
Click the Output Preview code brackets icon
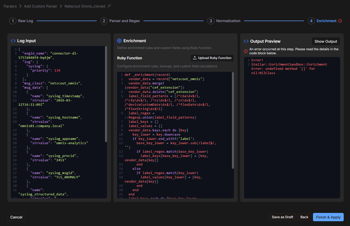246,41
